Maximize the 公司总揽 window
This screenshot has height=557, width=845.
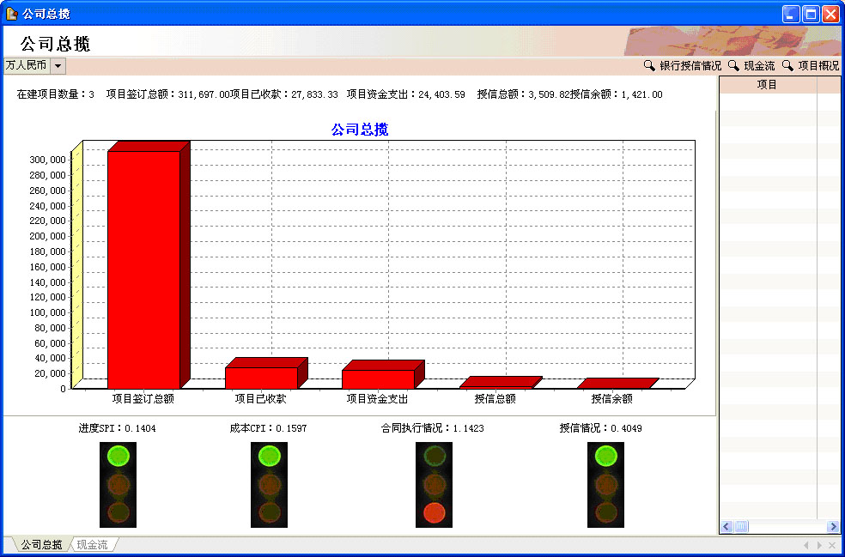click(x=811, y=14)
